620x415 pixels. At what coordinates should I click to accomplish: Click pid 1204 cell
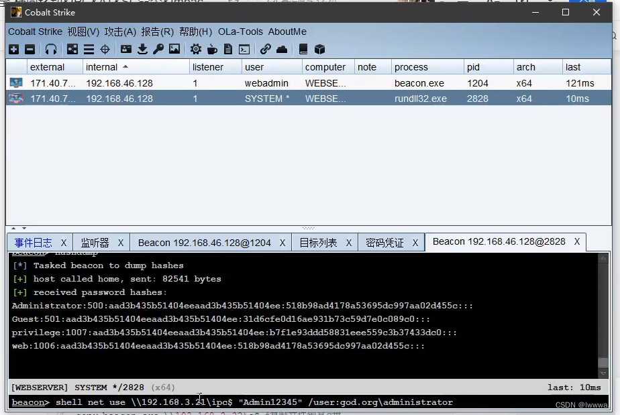488,83
